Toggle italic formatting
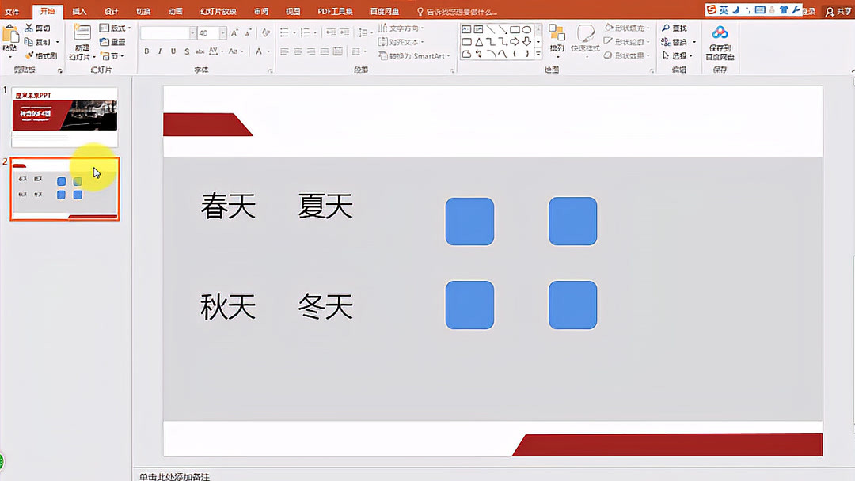The height and width of the screenshot is (481, 855). coord(159,50)
